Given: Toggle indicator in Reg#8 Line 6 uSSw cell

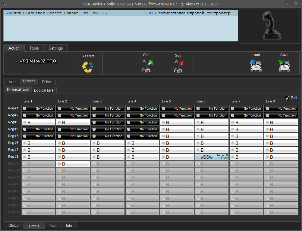Looking at the screenshot, I should pyautogui.click(x=198, y=157).
